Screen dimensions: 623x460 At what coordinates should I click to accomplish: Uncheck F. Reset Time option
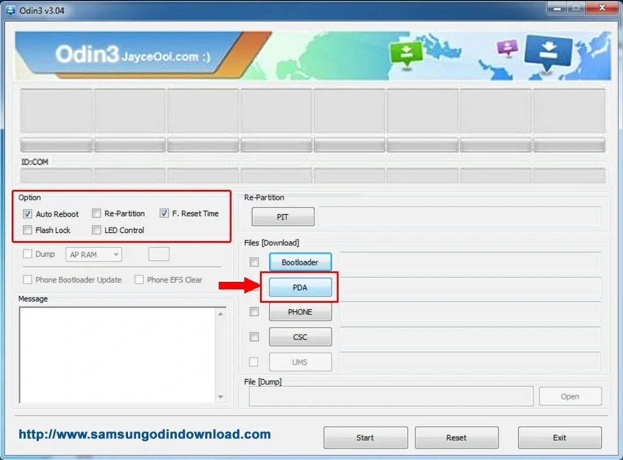(164, 214)
